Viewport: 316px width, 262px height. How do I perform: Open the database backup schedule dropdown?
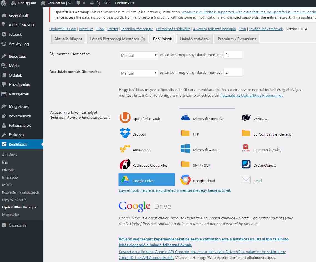pyautogui.click(x=138, y=73)
